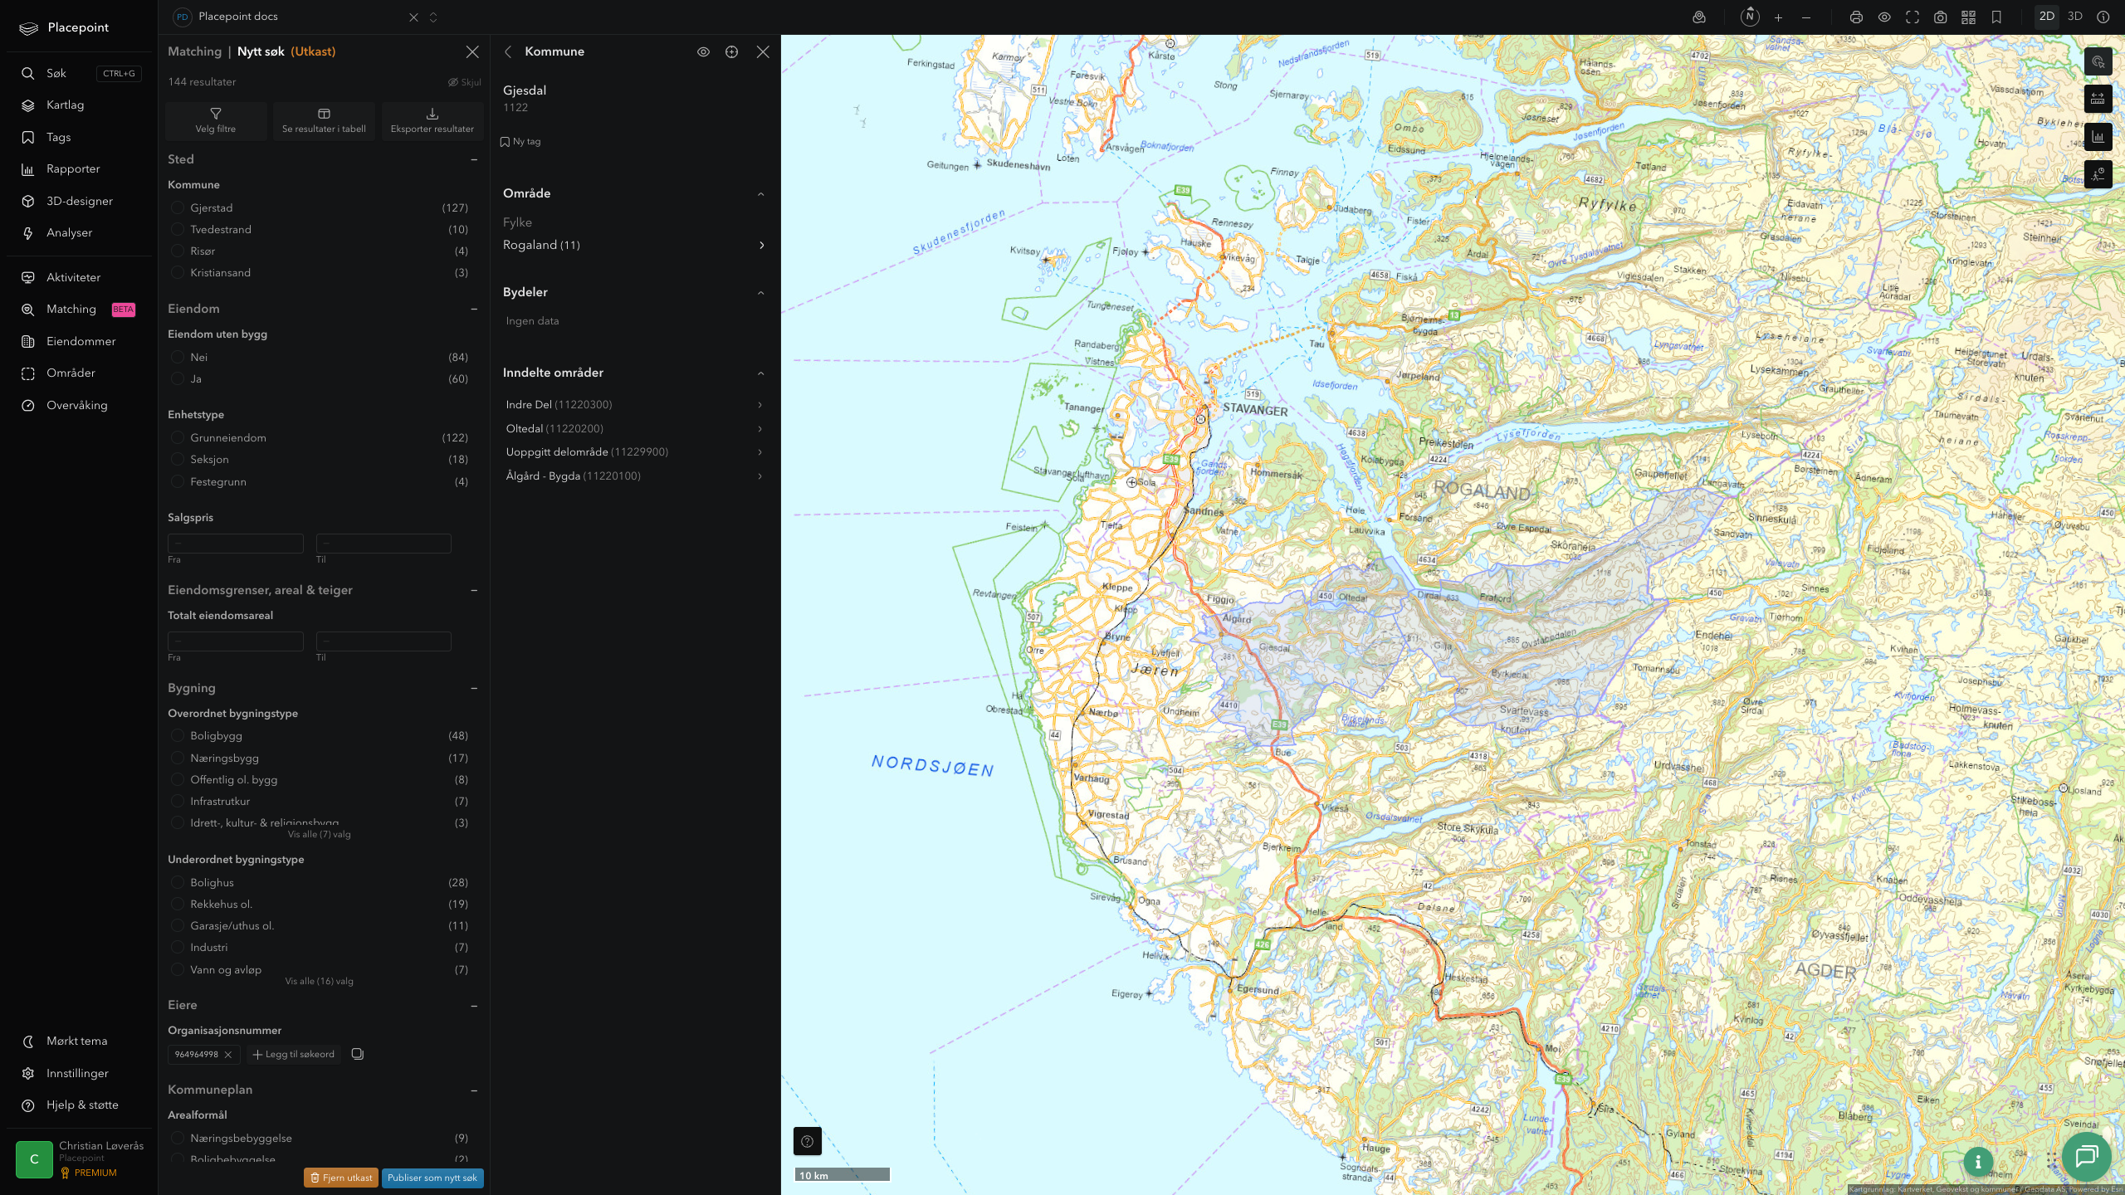The height and width of the screenshot is (1195, 2125).
Task: Collapse the Bygning section
Action: (x=474, y=688)
